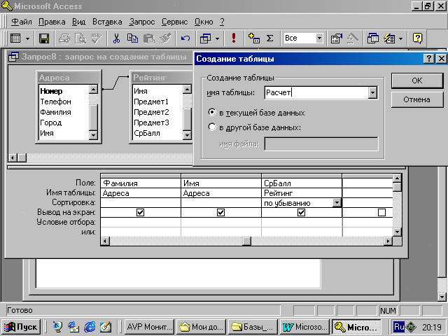This screenshot has width=448, height=336.
Task: Uncheck Show checkbox for СрБалл column
Action: pos(302,212)
